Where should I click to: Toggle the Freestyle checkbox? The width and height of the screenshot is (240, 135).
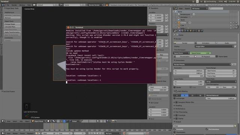(x=177, y=115)
